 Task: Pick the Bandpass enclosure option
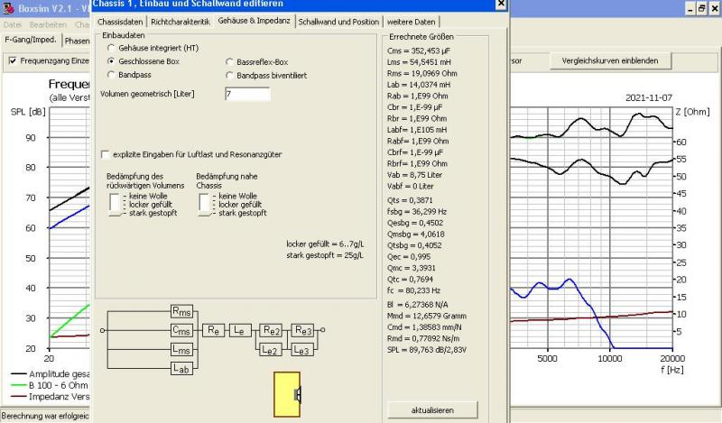coord(112,76)
